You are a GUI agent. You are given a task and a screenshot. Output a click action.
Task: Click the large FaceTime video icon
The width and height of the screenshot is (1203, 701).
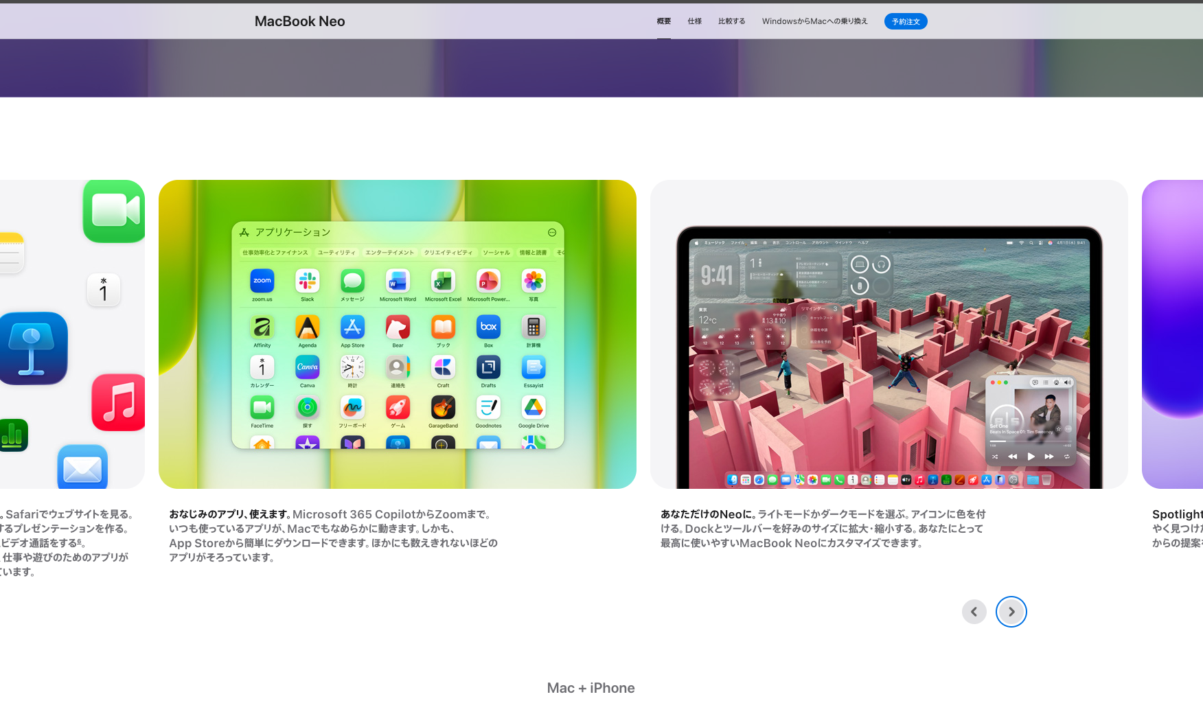(x=114, y=211)
